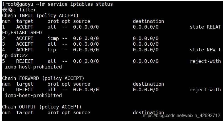Click 'reject-with' text in INPUT rule 5
This screenshot has height=121, width=223.
click(x=205, y=61)
